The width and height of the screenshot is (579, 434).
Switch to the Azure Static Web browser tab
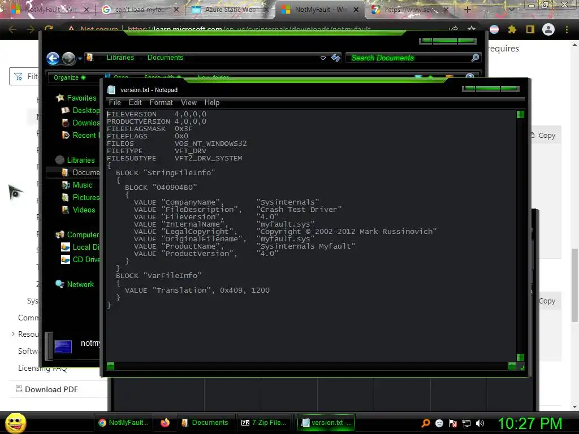pyautogui.click(x=230, y=10)
